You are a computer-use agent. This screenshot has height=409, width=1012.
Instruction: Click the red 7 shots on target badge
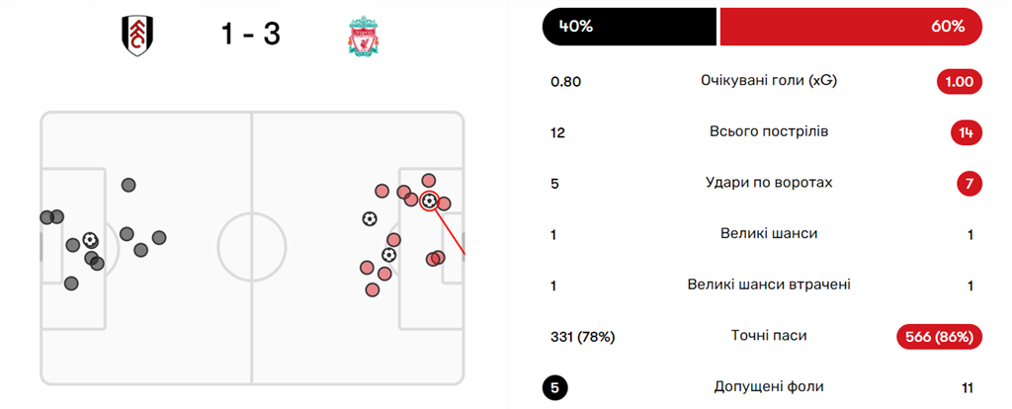970,184
